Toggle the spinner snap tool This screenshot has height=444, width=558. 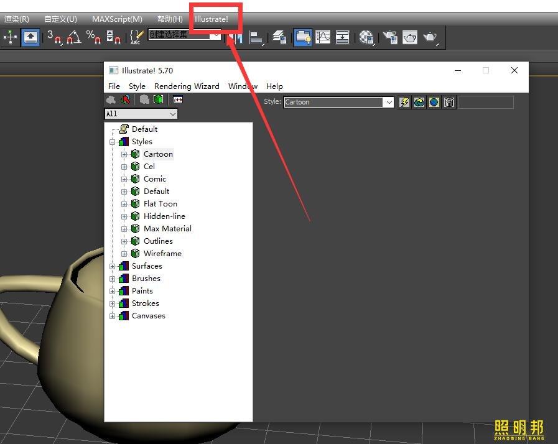pos(113,37)
